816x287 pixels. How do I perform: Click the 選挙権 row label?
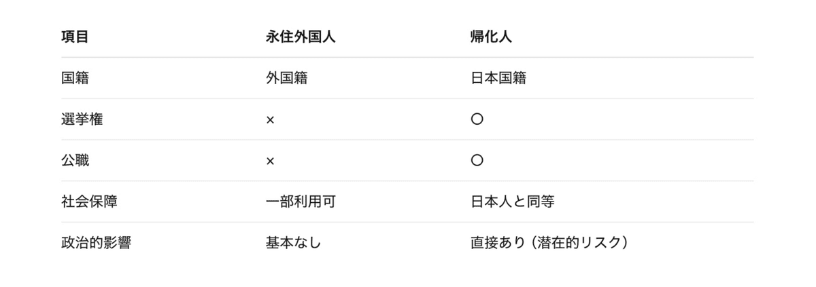(x=82, y=119)
